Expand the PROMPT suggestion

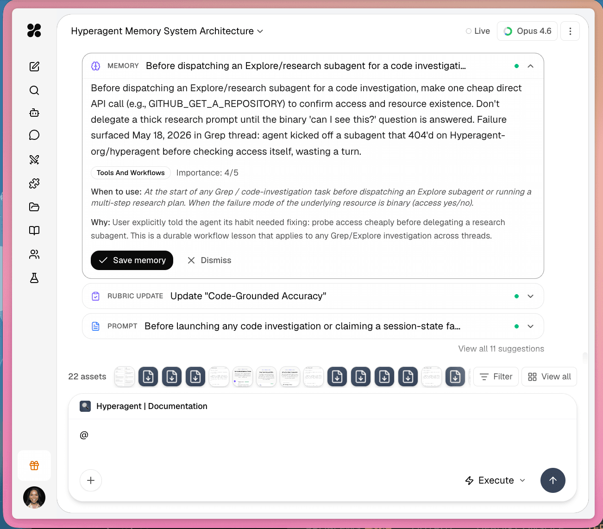[x=531, y=326]
